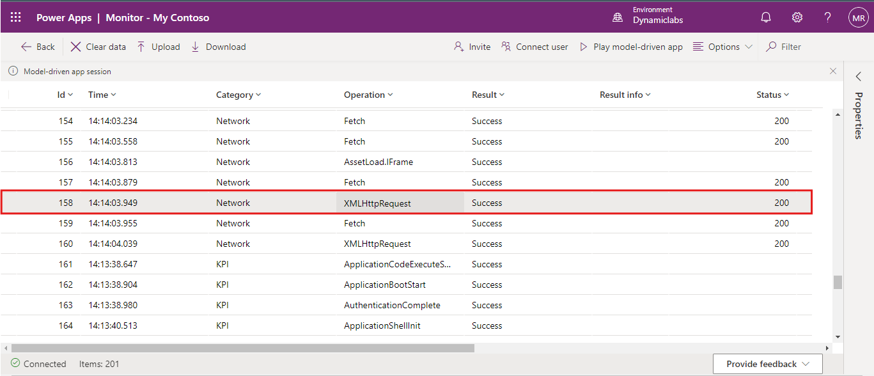Click Clear data in toolbar
874x376 pixels.
(98, 47)
